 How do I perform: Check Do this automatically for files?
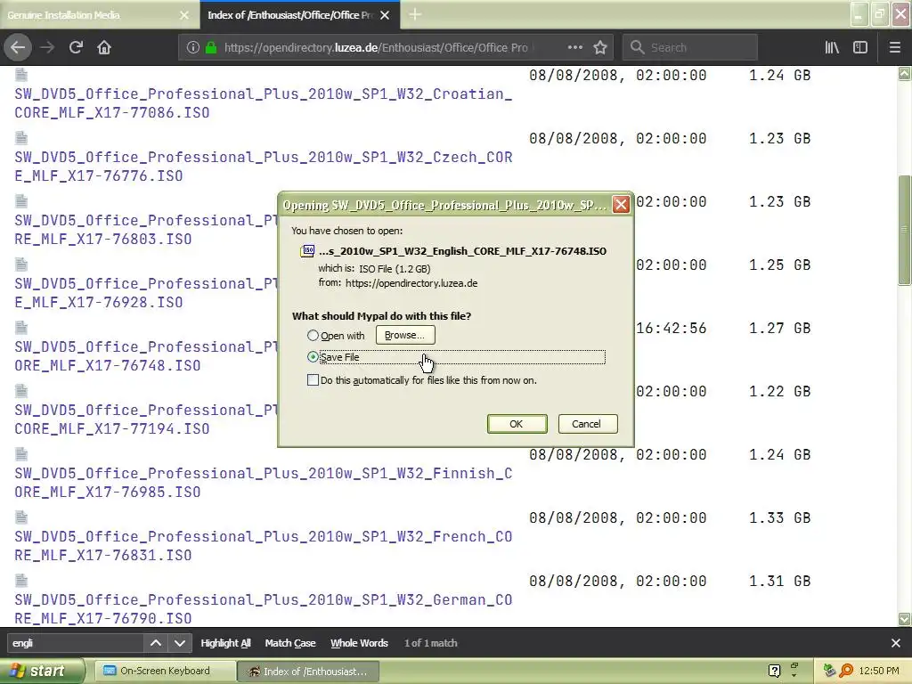313,380
